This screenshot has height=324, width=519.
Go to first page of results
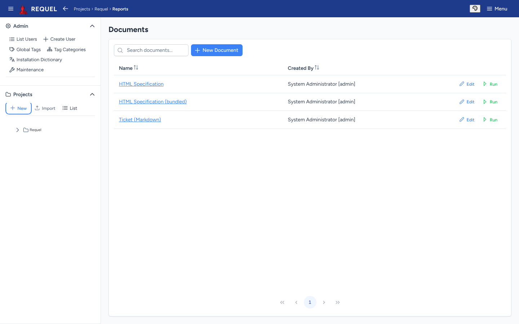tap(282, 302)
